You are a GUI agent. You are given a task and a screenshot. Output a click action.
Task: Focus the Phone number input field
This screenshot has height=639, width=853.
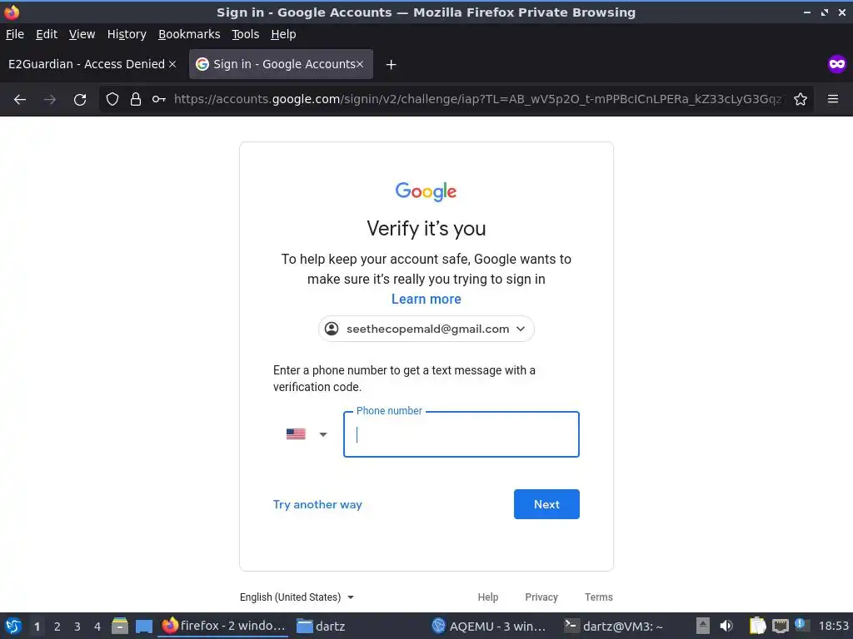point(461,434)
